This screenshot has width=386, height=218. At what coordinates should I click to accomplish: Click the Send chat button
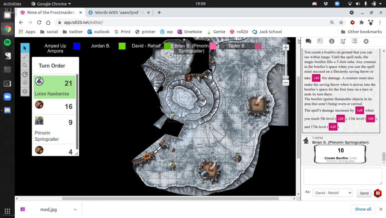[364, 193]
